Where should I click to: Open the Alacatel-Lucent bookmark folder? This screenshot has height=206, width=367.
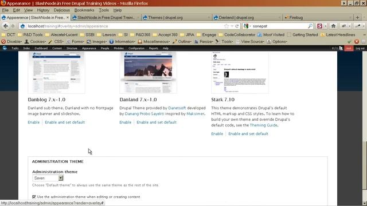[61, 34]
